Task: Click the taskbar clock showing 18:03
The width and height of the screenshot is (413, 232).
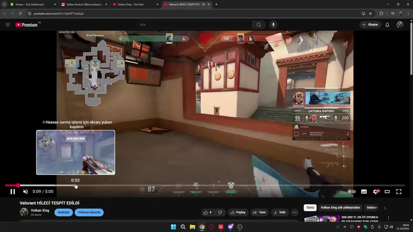Action: coord(403,227)
